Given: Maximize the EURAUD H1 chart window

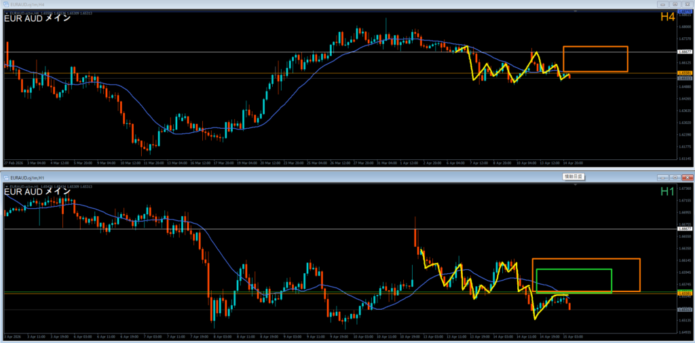Looking at the screenshot, I should [675, 177].
